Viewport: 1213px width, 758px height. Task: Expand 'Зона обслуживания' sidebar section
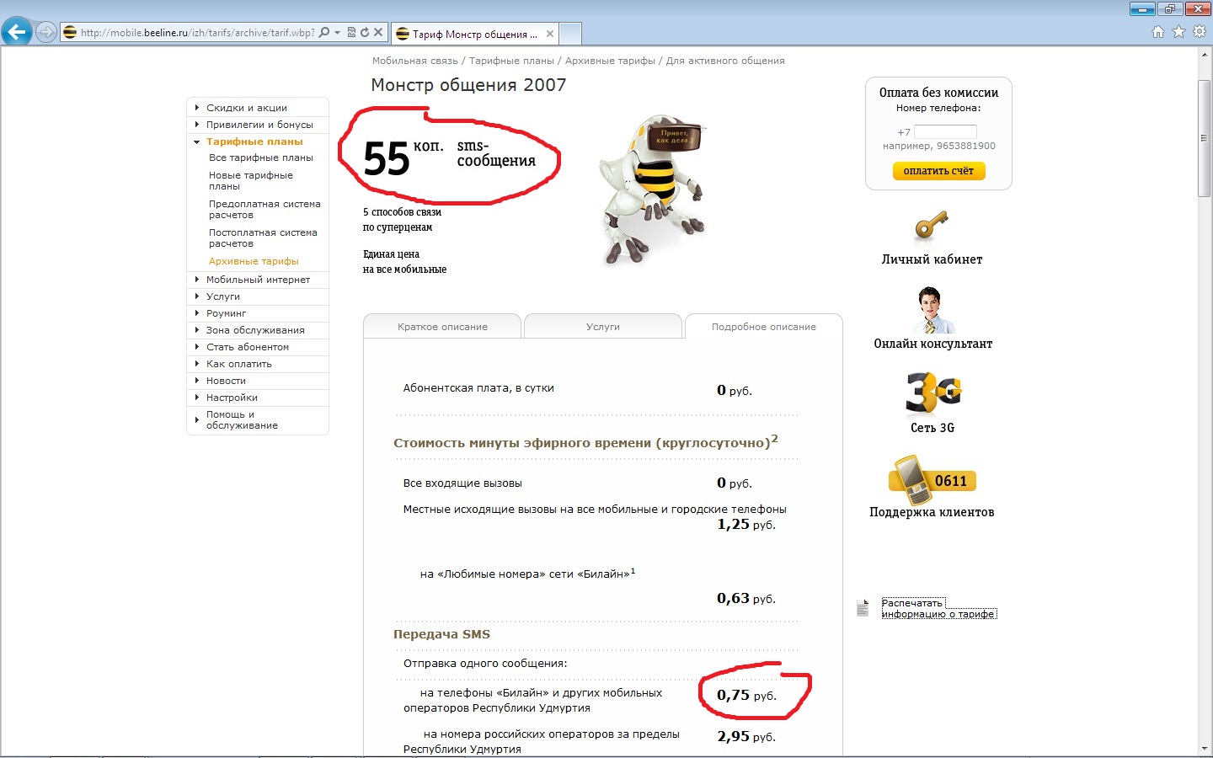click(255, 330)
